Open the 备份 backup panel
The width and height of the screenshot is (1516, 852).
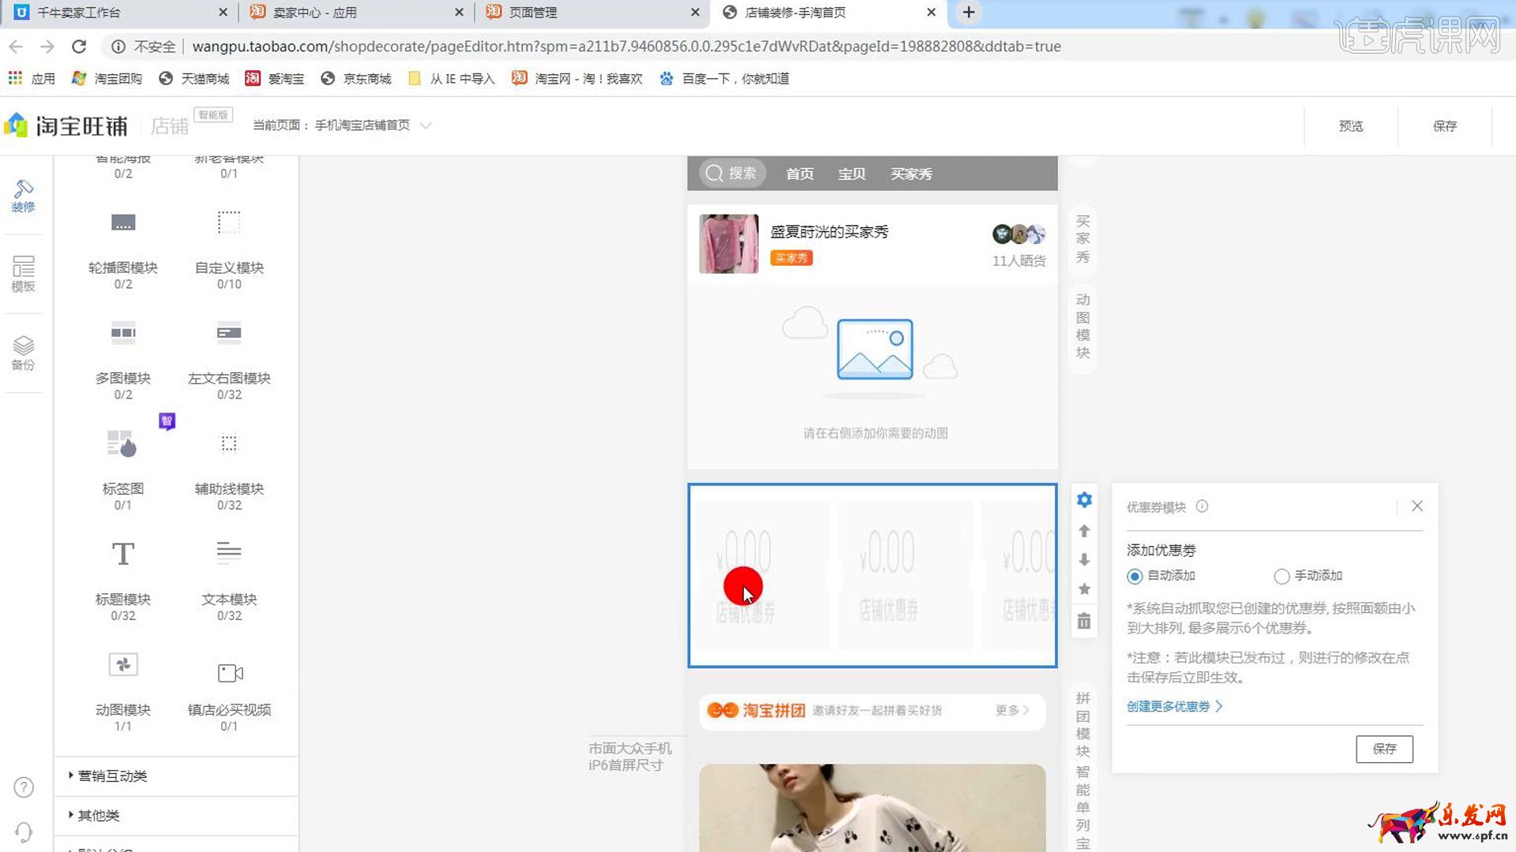(23, 353)
